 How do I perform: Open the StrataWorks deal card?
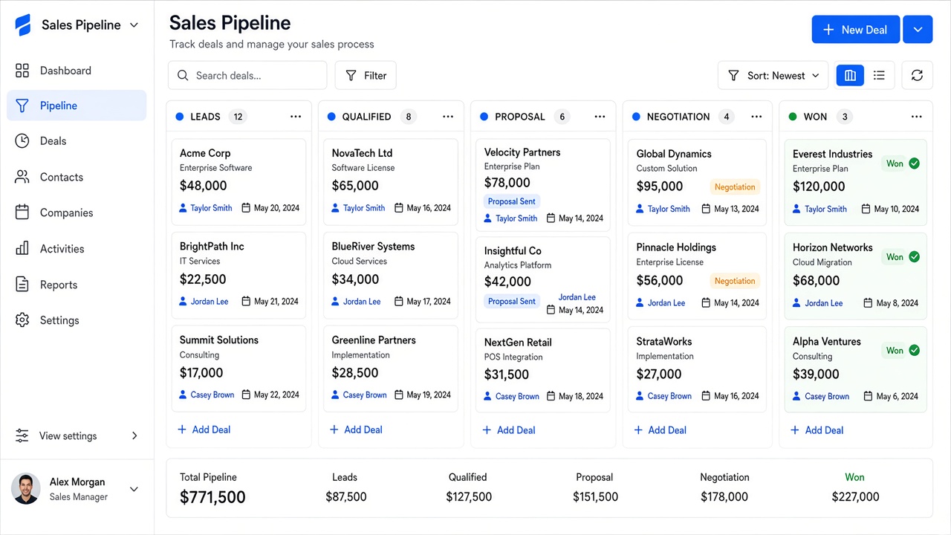[x=697, y=369]
